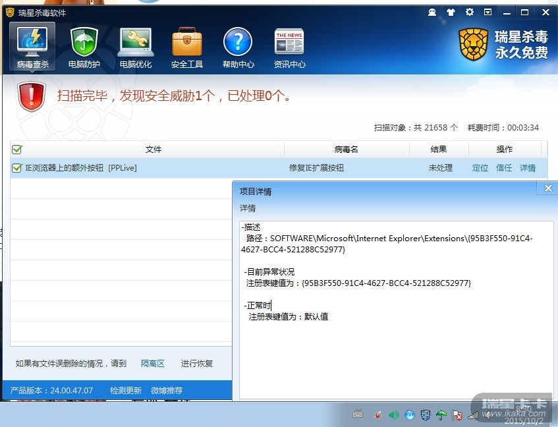Click the red bird tray icon
The width and height of the screenshot is (558, 427).
tap(378, 415)
